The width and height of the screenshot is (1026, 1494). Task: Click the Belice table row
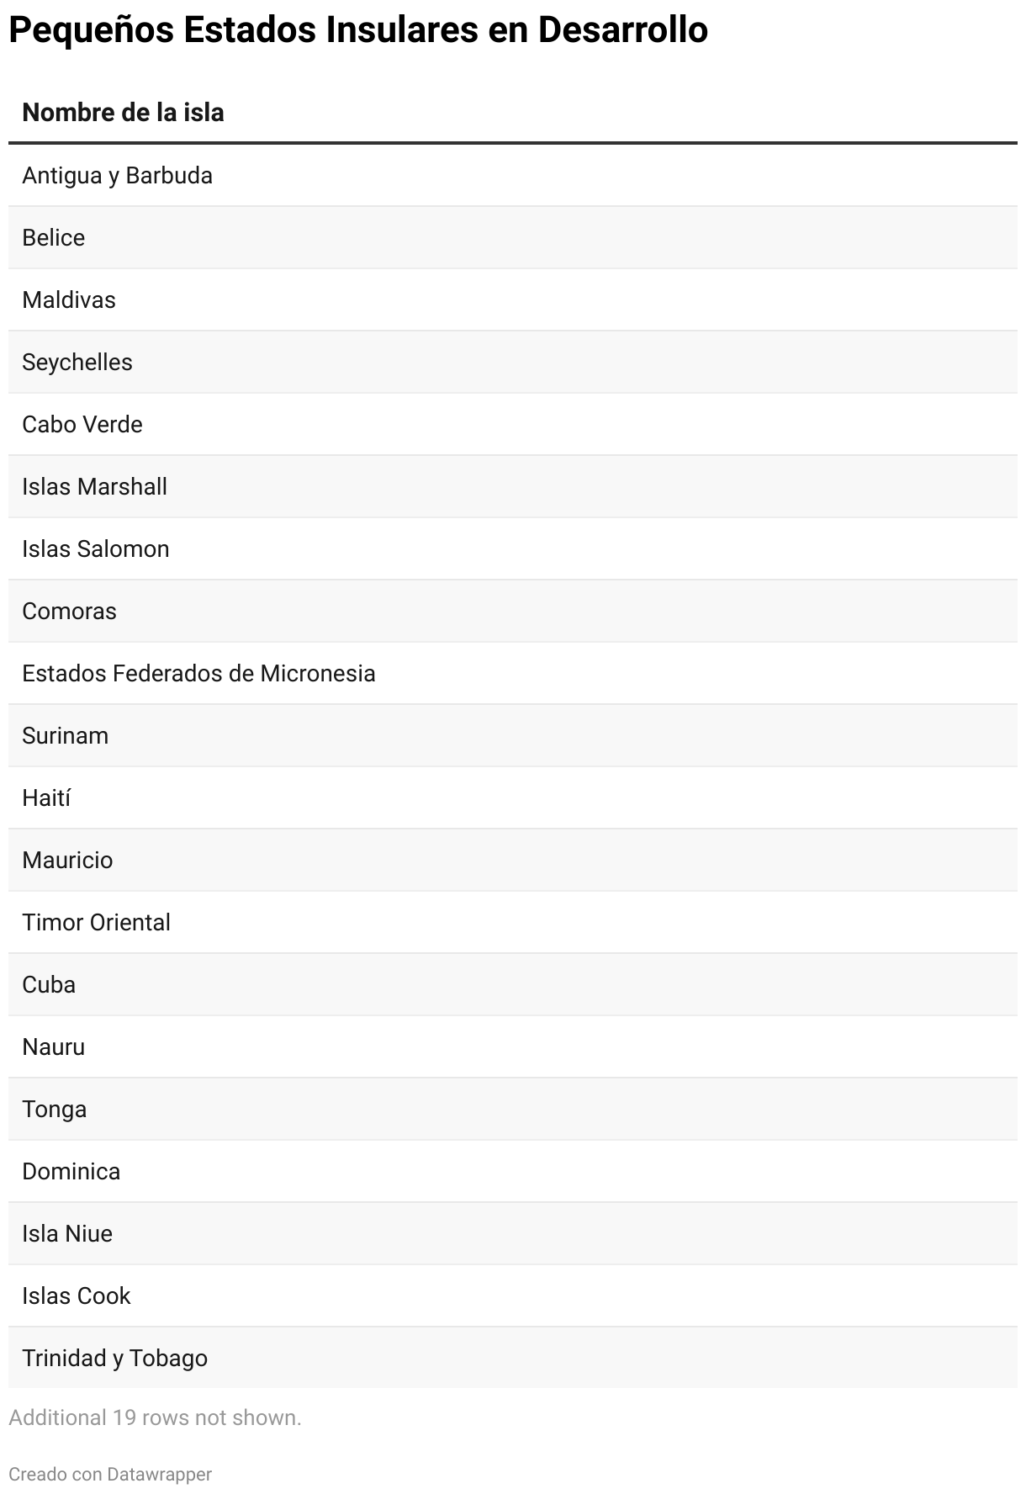click(x=54, y=238)
